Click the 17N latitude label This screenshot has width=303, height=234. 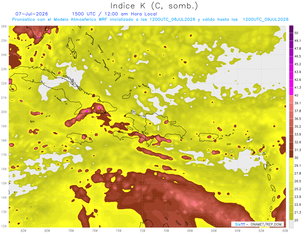tap(4, 154)
